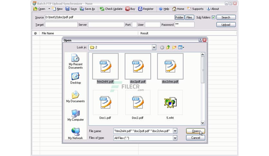269x156 pixels.
Task: Expand the File name dropdown arrow
Action: [175, 131]
